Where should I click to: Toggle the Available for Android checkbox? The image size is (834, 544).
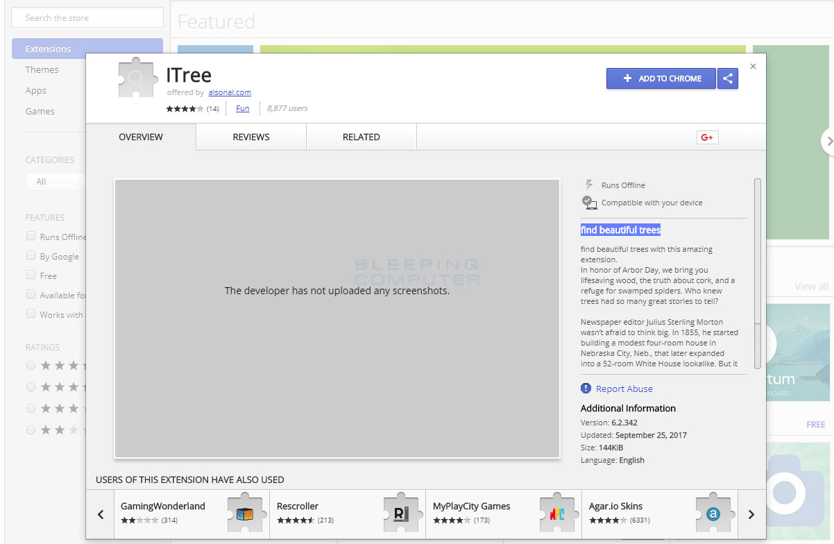31,294
